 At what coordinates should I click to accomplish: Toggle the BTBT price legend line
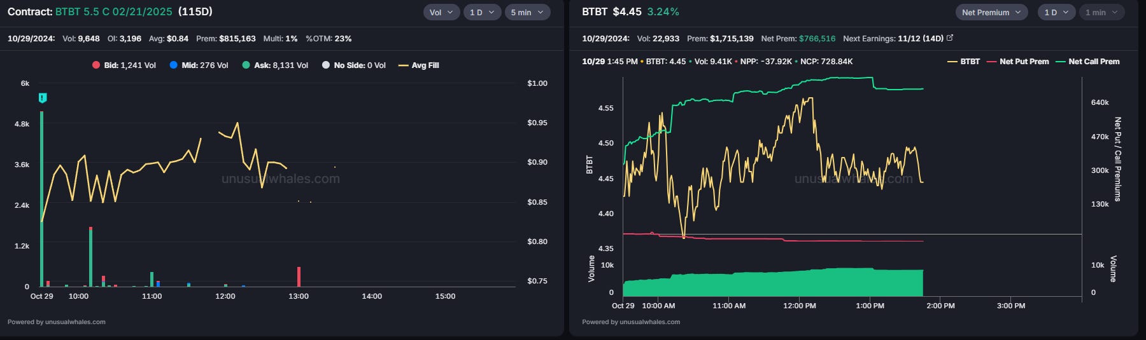point(963,62)
